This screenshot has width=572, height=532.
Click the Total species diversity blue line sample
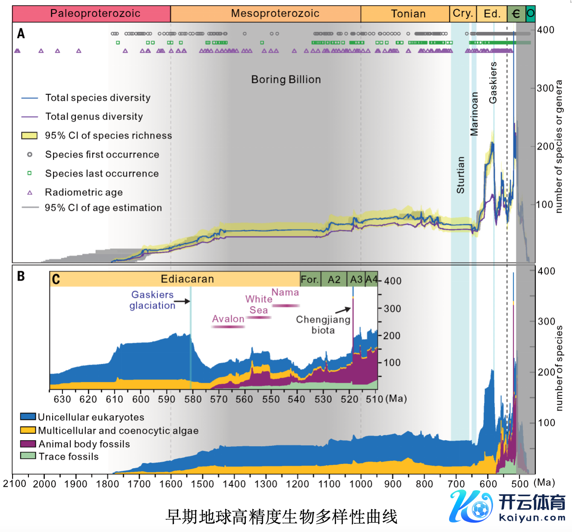point(30,98)
